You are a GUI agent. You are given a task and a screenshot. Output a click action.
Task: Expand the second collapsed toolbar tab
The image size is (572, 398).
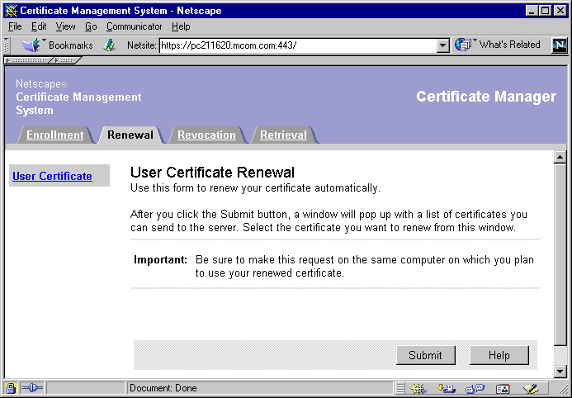pyautogui.click(x=66, y=60)
